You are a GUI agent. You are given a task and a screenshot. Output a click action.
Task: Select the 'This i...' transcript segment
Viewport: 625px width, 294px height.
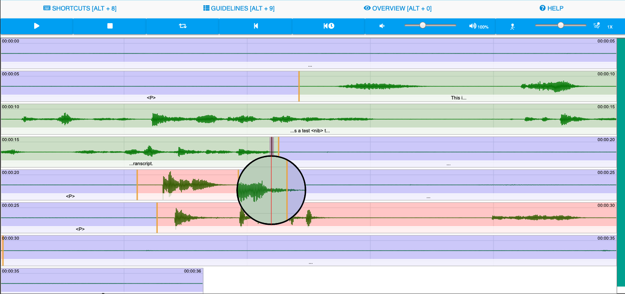tap(458, 98)
